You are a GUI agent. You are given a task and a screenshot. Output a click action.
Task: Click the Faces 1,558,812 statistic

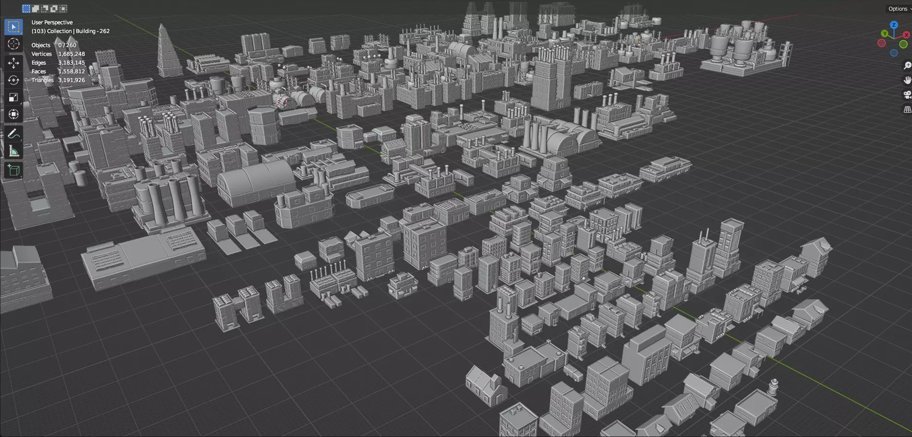tap(58, 71)
